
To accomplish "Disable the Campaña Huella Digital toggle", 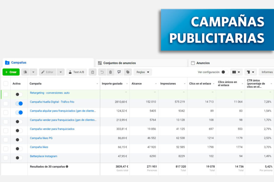I will click(19, 103).
